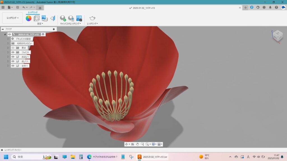Click the teapot Render icon
The width and height of the screenshot is (287, 161).
92,18
